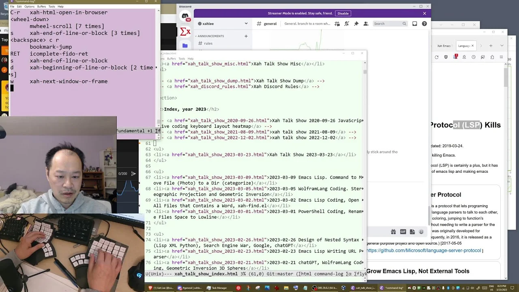This screenshot has width=519, height=292.
Task: Click 'bookmark-jump' in command log
Action: point(51,47)
